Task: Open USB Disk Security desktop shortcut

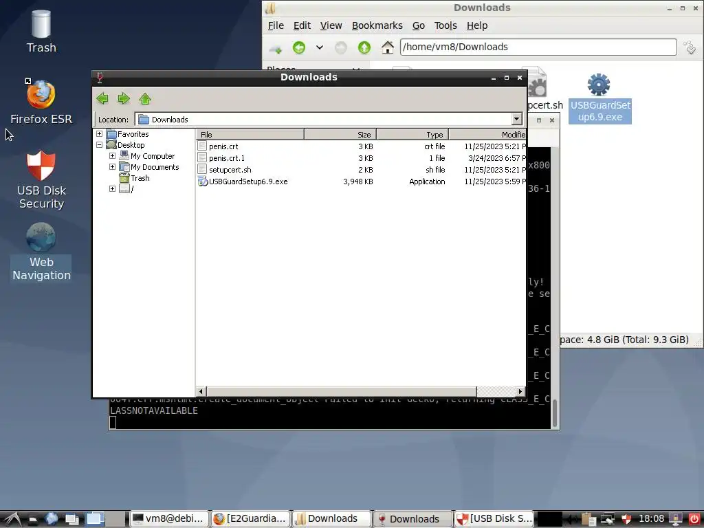Action: point(41,179)
